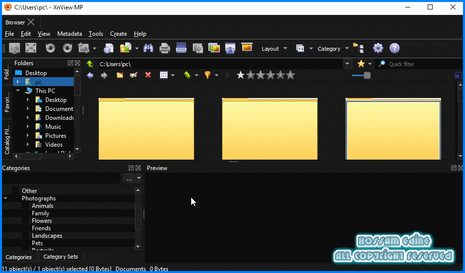
Task: Open the File menu
Action: pyautogui.click(x=9, y=34)
